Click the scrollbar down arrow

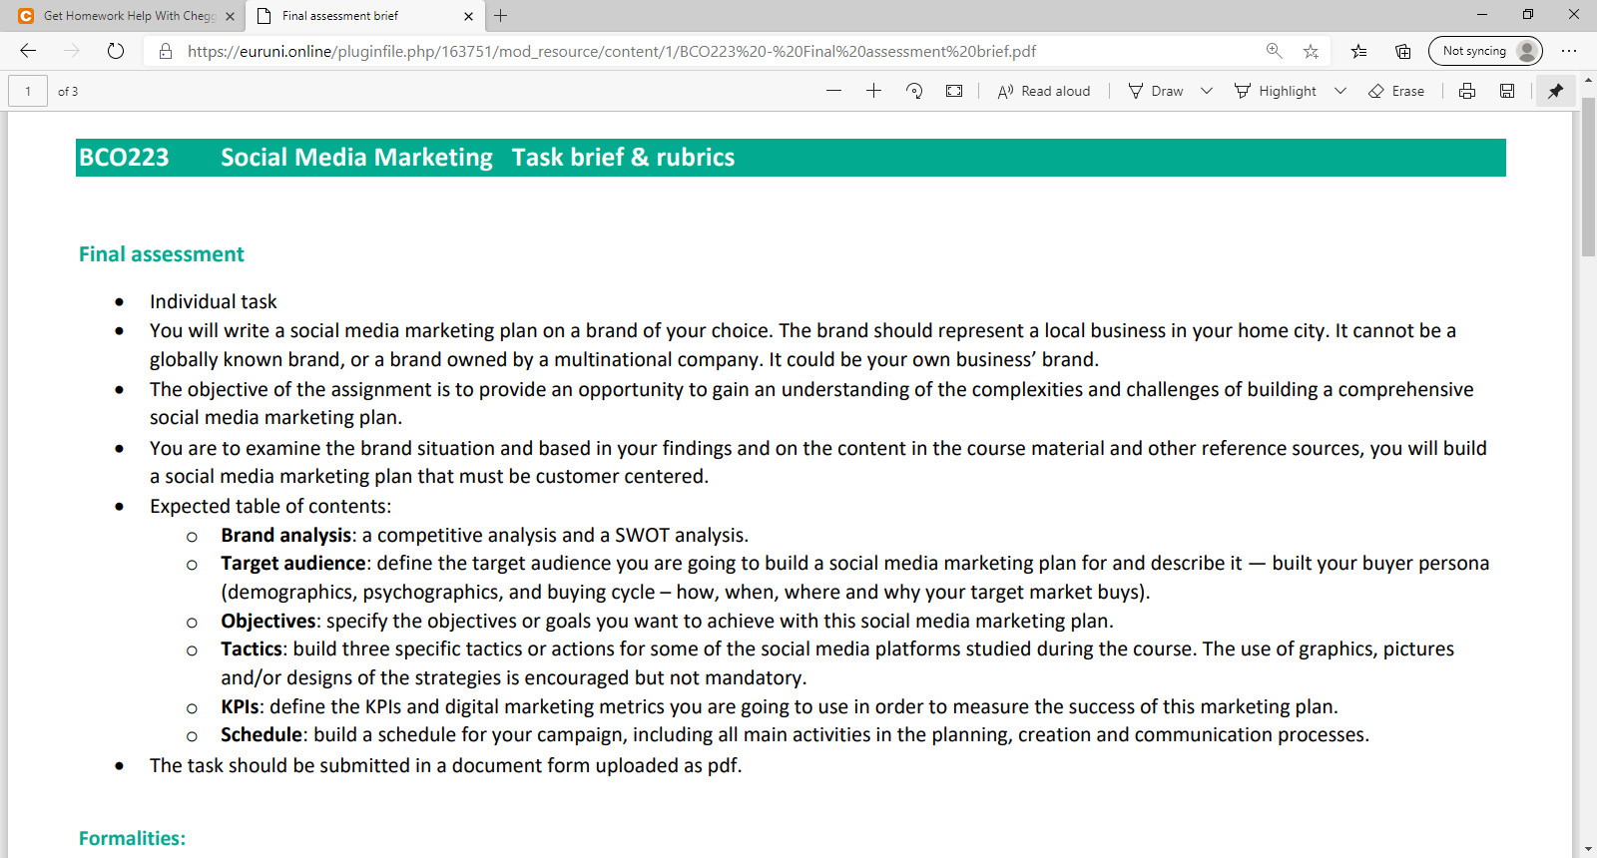pyautogui.click(x=1588, y=850)
